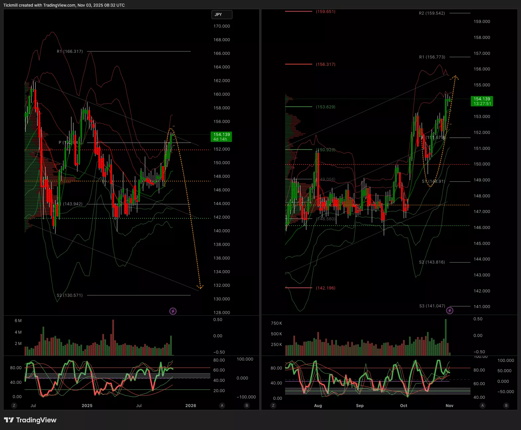Click the TradingView logo at bottom left

30,420
